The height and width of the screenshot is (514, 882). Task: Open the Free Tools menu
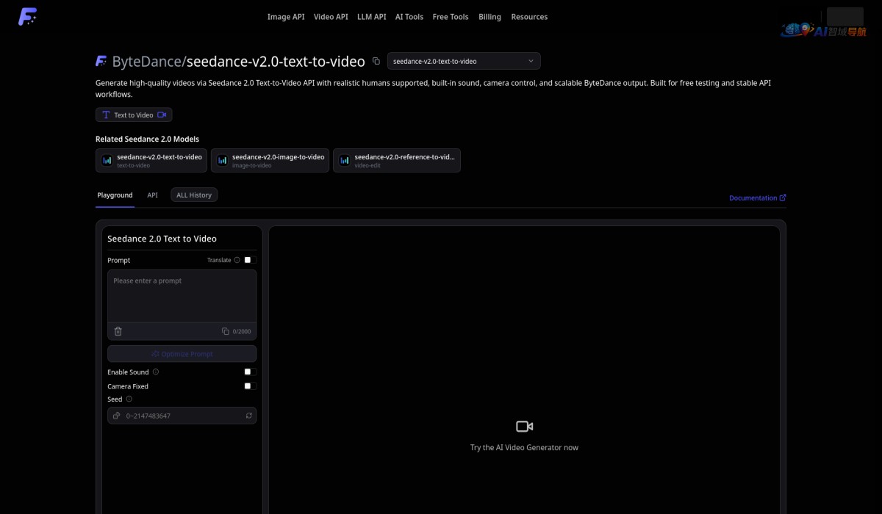pos(451,17)
